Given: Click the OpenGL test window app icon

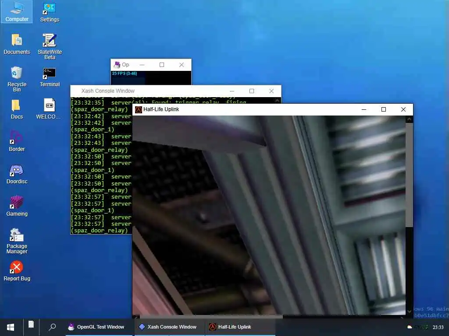Looking at the screenshot, I should tap(117, 64).
